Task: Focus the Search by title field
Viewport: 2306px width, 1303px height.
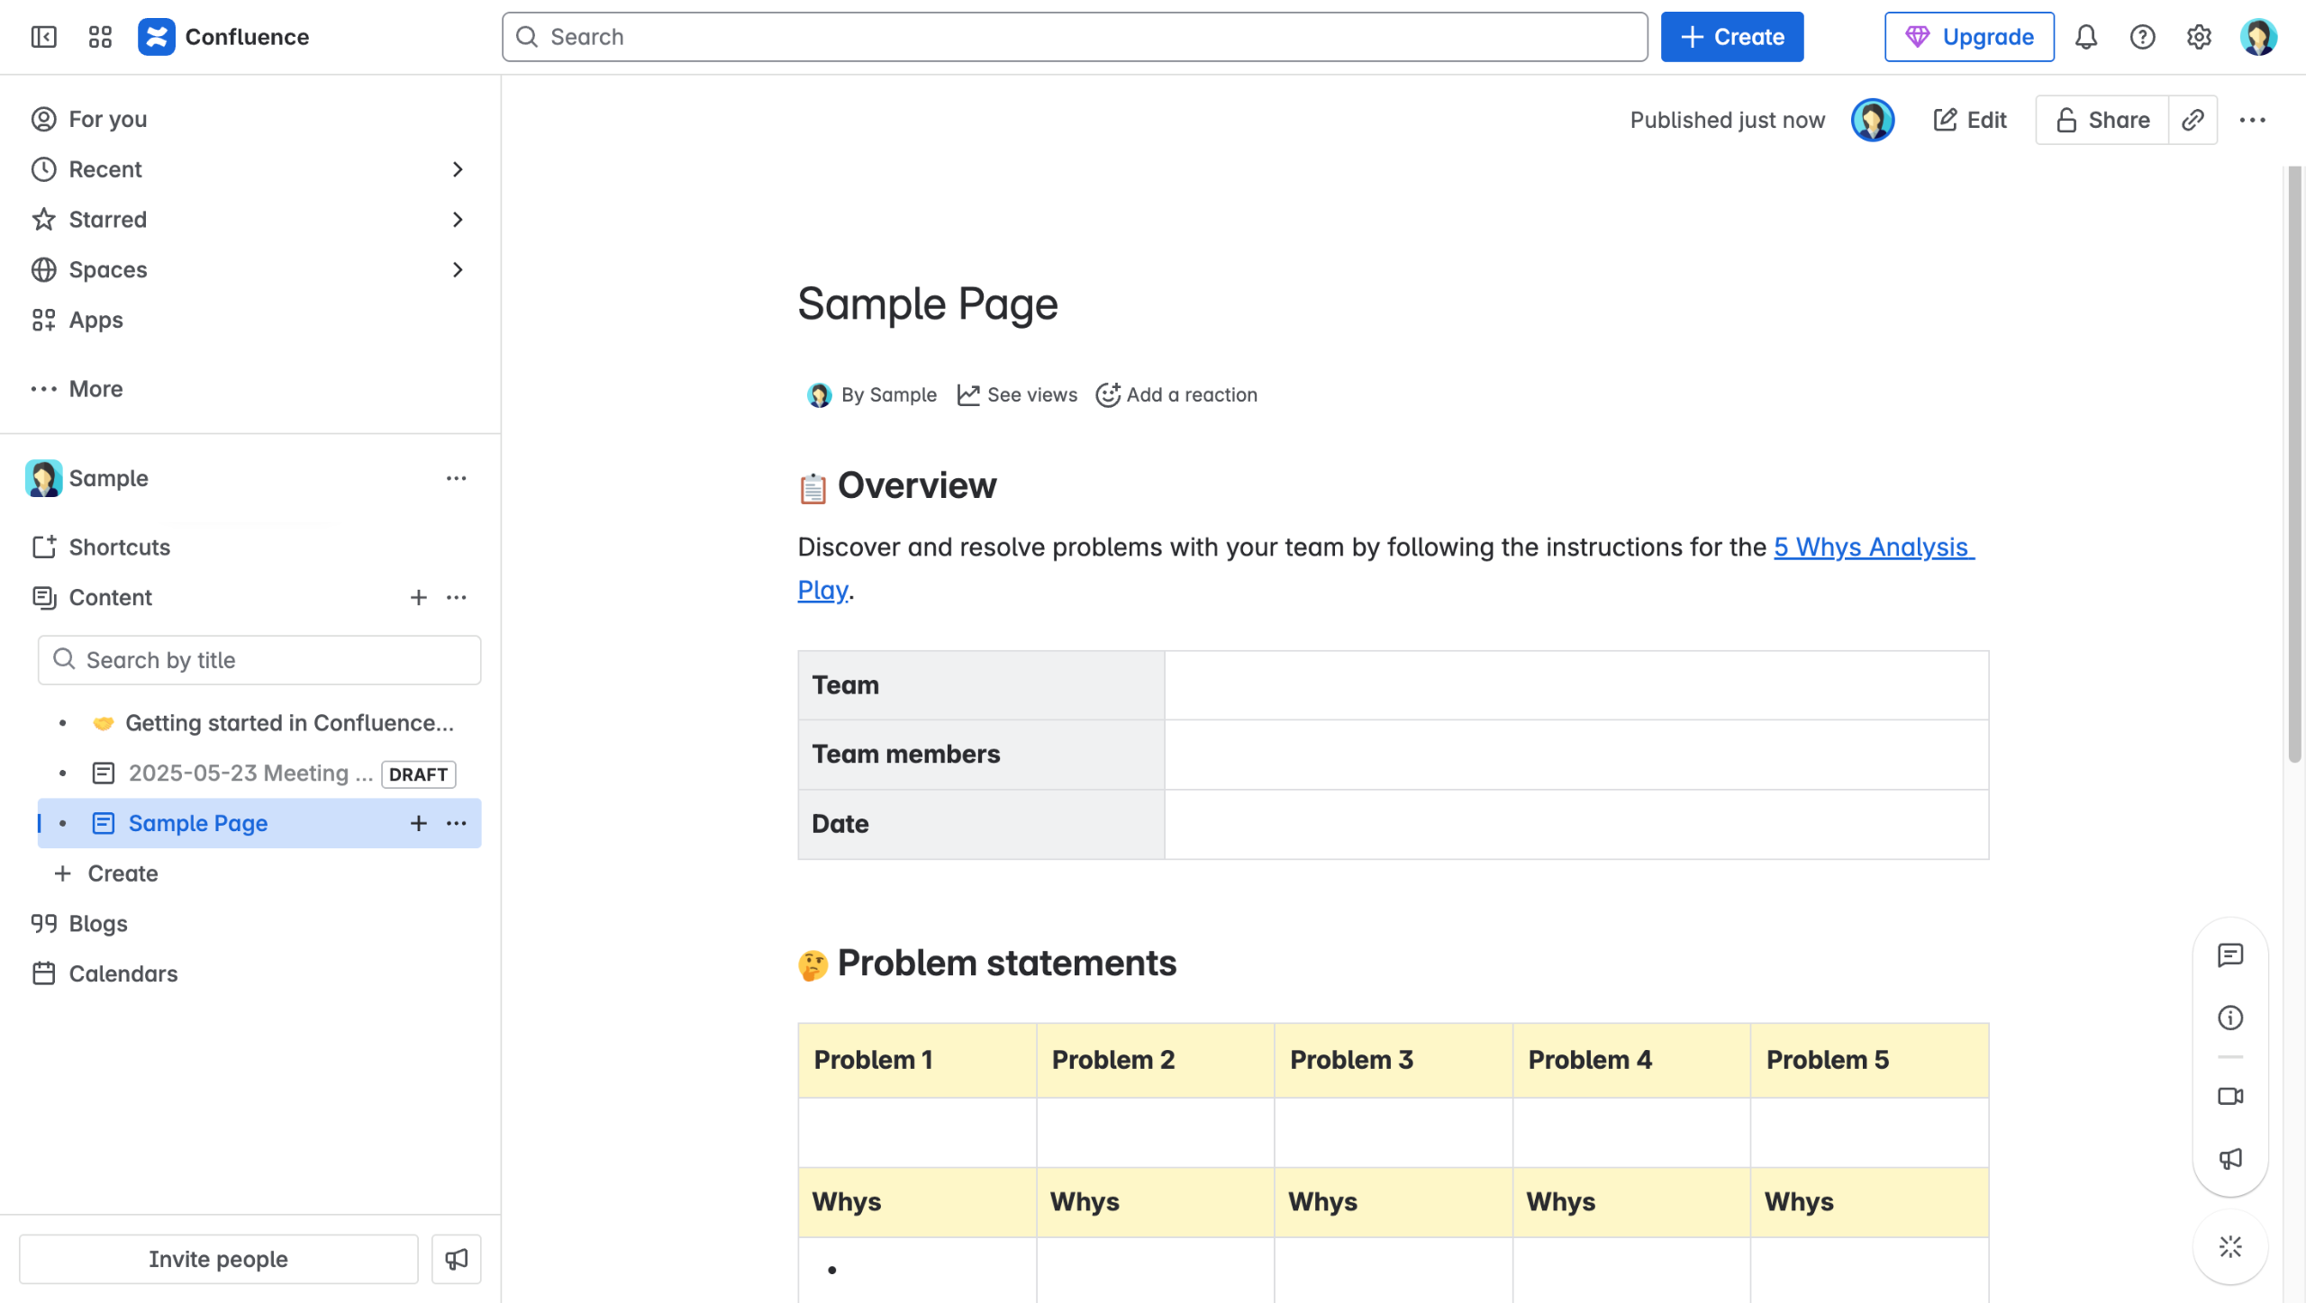Action: pos(259,660)
